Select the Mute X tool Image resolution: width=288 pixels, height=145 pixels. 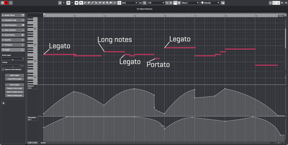103,3
